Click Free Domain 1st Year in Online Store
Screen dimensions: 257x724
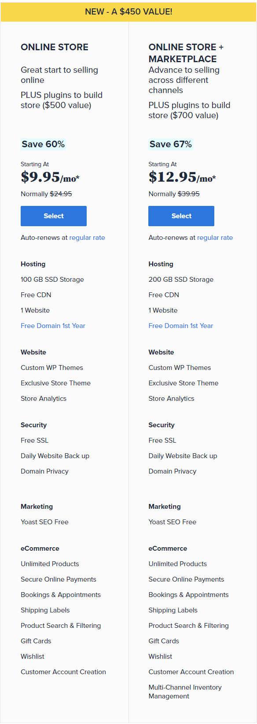[x=53, y=326]
